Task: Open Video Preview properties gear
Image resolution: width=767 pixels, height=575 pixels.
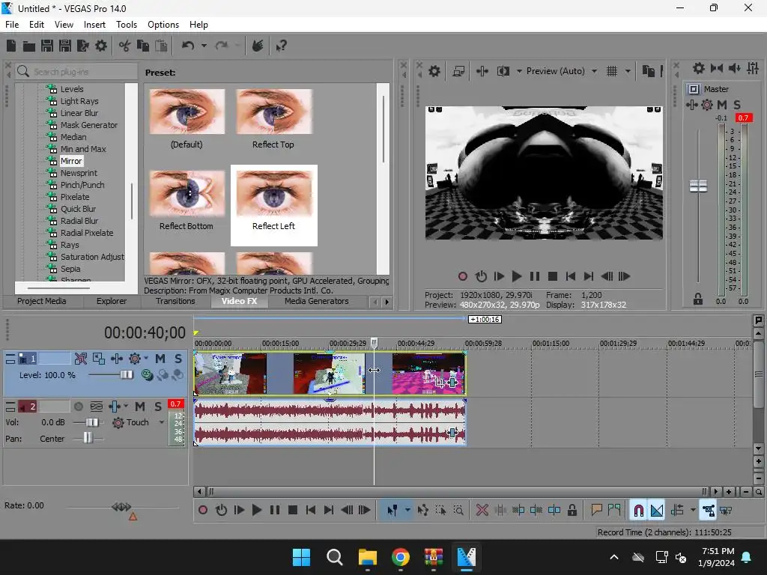Action: point(434,71)
